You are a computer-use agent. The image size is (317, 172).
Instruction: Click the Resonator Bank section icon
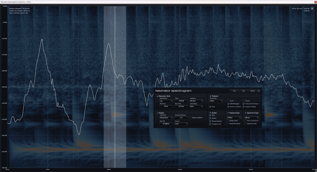157,96
